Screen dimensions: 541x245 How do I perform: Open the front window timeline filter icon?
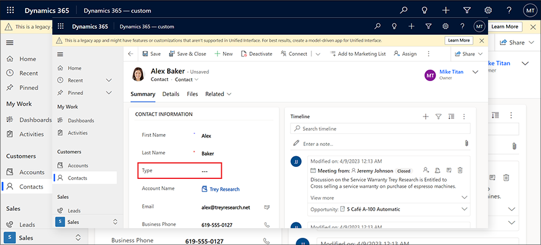point(438,117)
